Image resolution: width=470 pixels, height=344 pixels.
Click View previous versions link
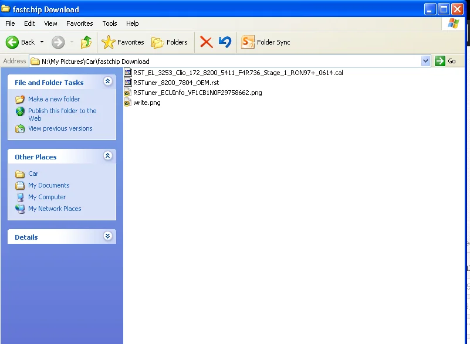coord(60,128)
